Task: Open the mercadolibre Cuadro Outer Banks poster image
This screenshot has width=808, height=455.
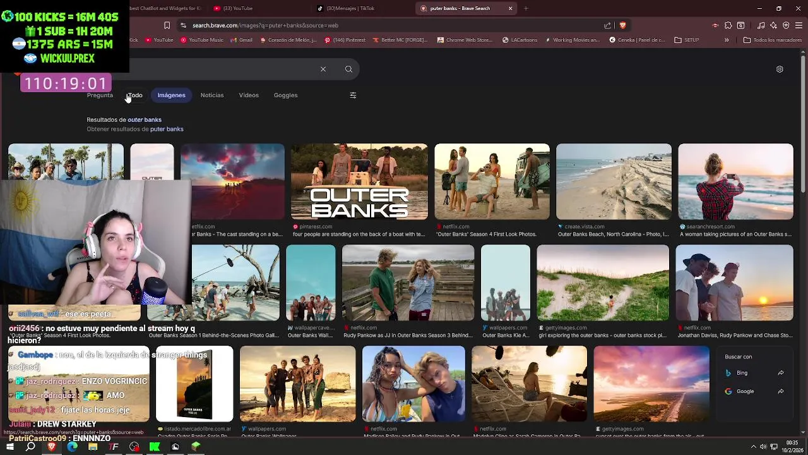Action: [x=194, y=384]
